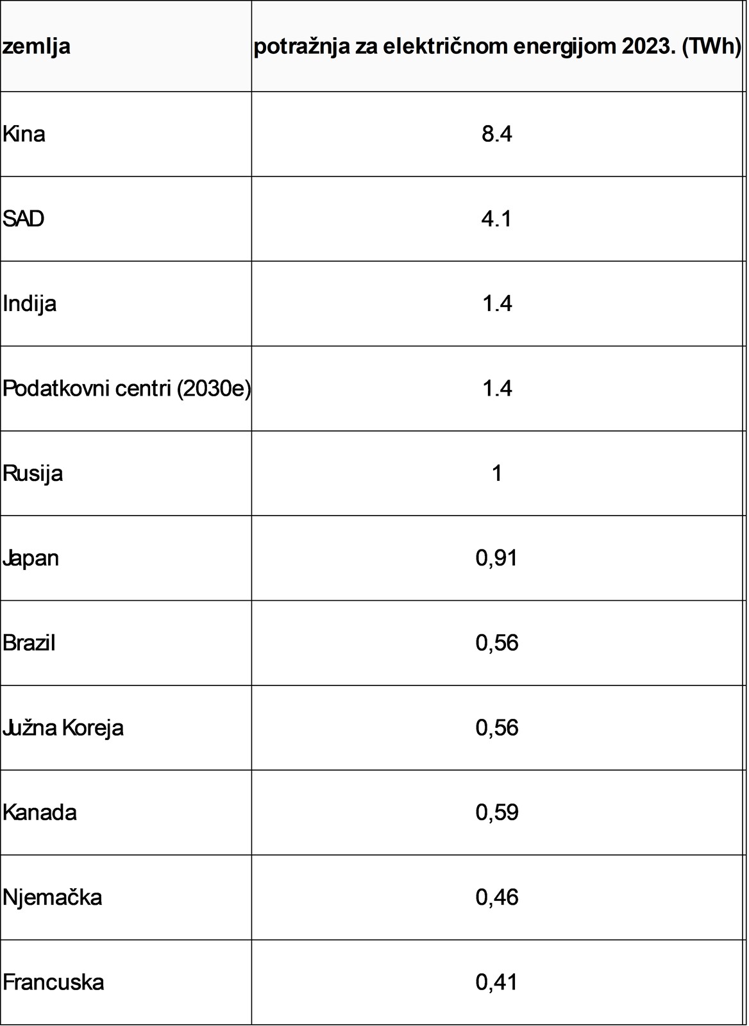Select the Francuska cell
The width and height of the screenshot is (749, 1026).
click(126, 982)
